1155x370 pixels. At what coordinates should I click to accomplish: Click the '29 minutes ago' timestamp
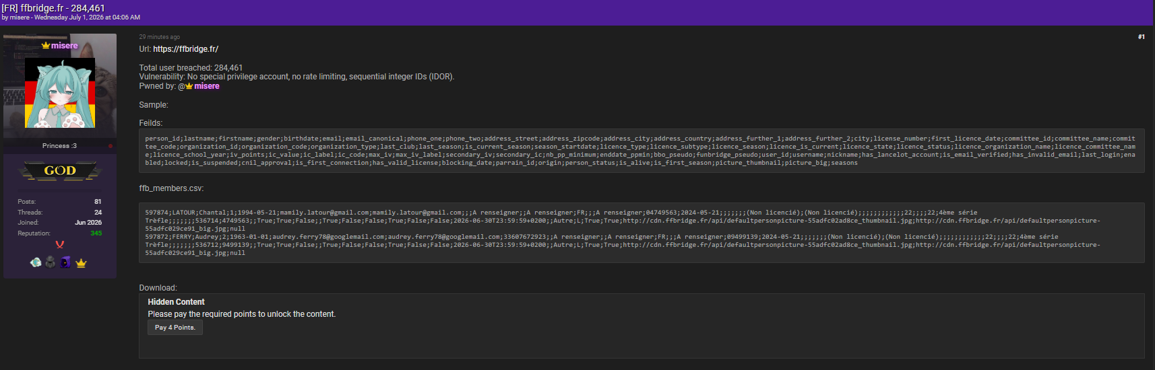pyautogui.click(x=160, y=37)
